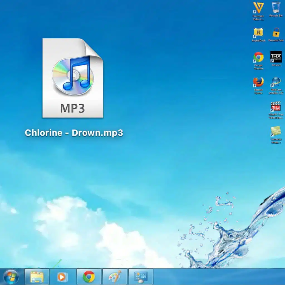Screen dimensions: 285x285
Task: Click the empty area of the taskbar
Action: coord(217,277)
